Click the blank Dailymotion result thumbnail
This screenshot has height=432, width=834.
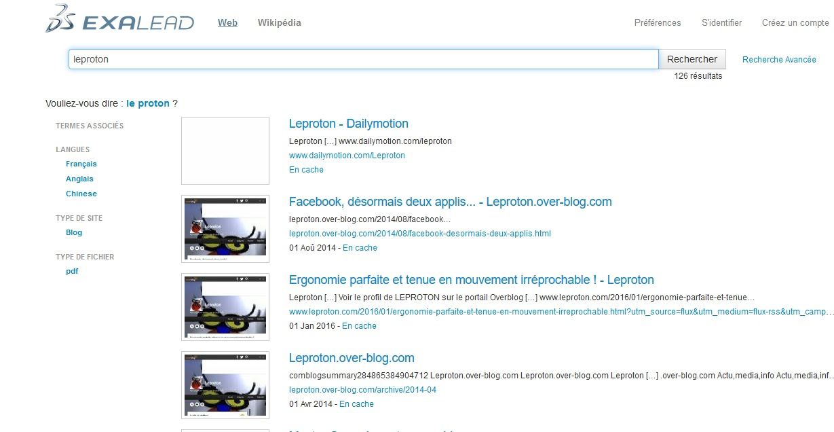pos(225,151)
